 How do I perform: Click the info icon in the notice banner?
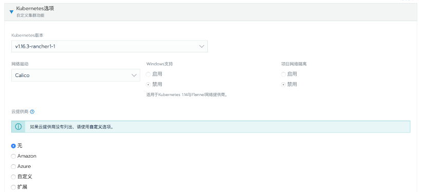coord(18,127)
